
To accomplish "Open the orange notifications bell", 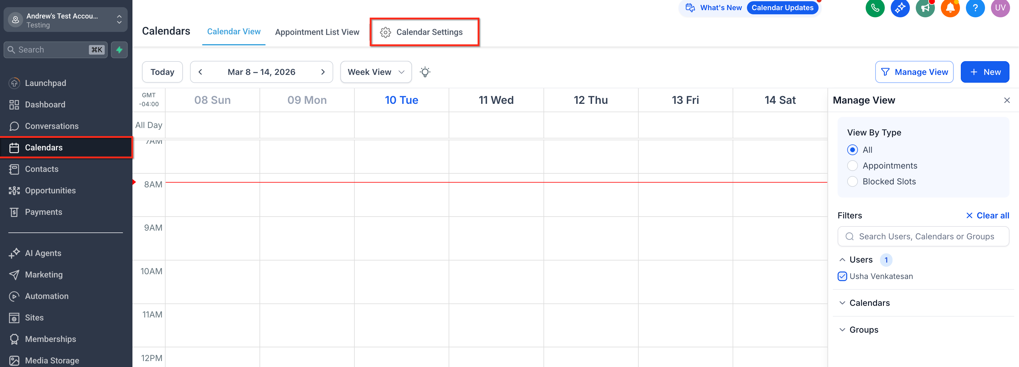I will [x=950, y=8].
